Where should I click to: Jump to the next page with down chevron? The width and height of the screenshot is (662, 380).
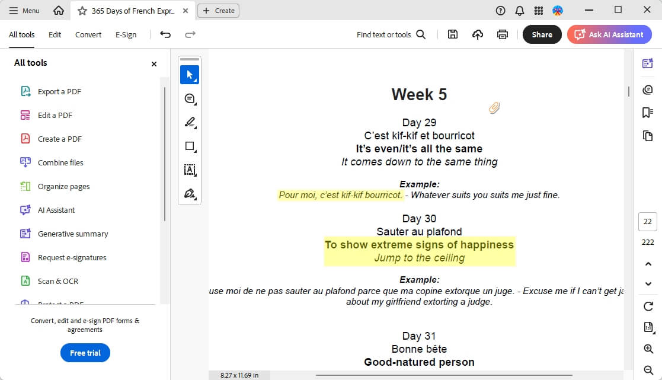click(647, 283)
